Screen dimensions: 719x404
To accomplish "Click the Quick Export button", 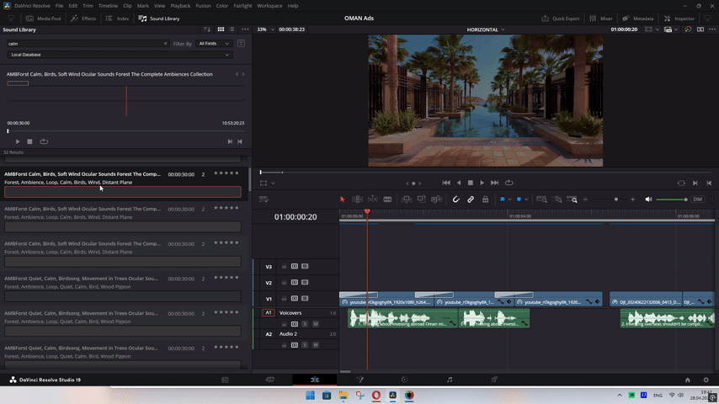I will [x=561, y=19].
